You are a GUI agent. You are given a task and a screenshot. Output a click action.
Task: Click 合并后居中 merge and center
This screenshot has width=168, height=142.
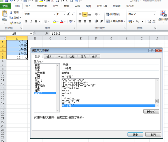click(115, 21)
